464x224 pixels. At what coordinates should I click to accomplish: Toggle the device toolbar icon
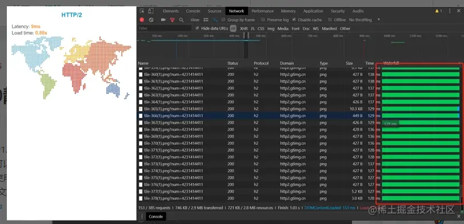(151, 11)
